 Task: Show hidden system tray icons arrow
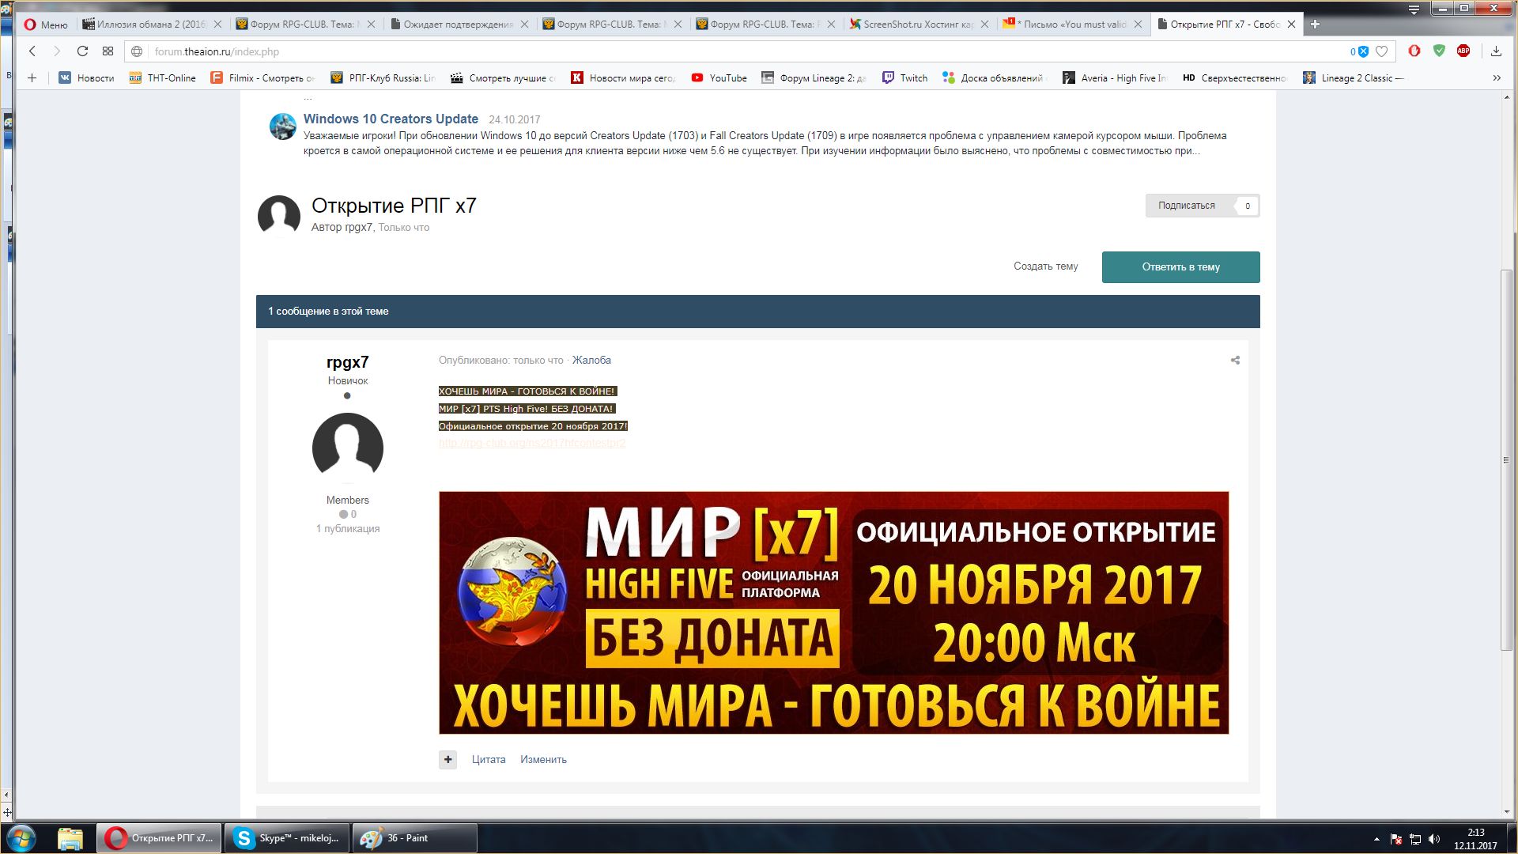(1376, 839)
